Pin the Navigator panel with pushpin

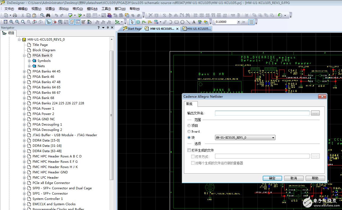pos(108,28)
